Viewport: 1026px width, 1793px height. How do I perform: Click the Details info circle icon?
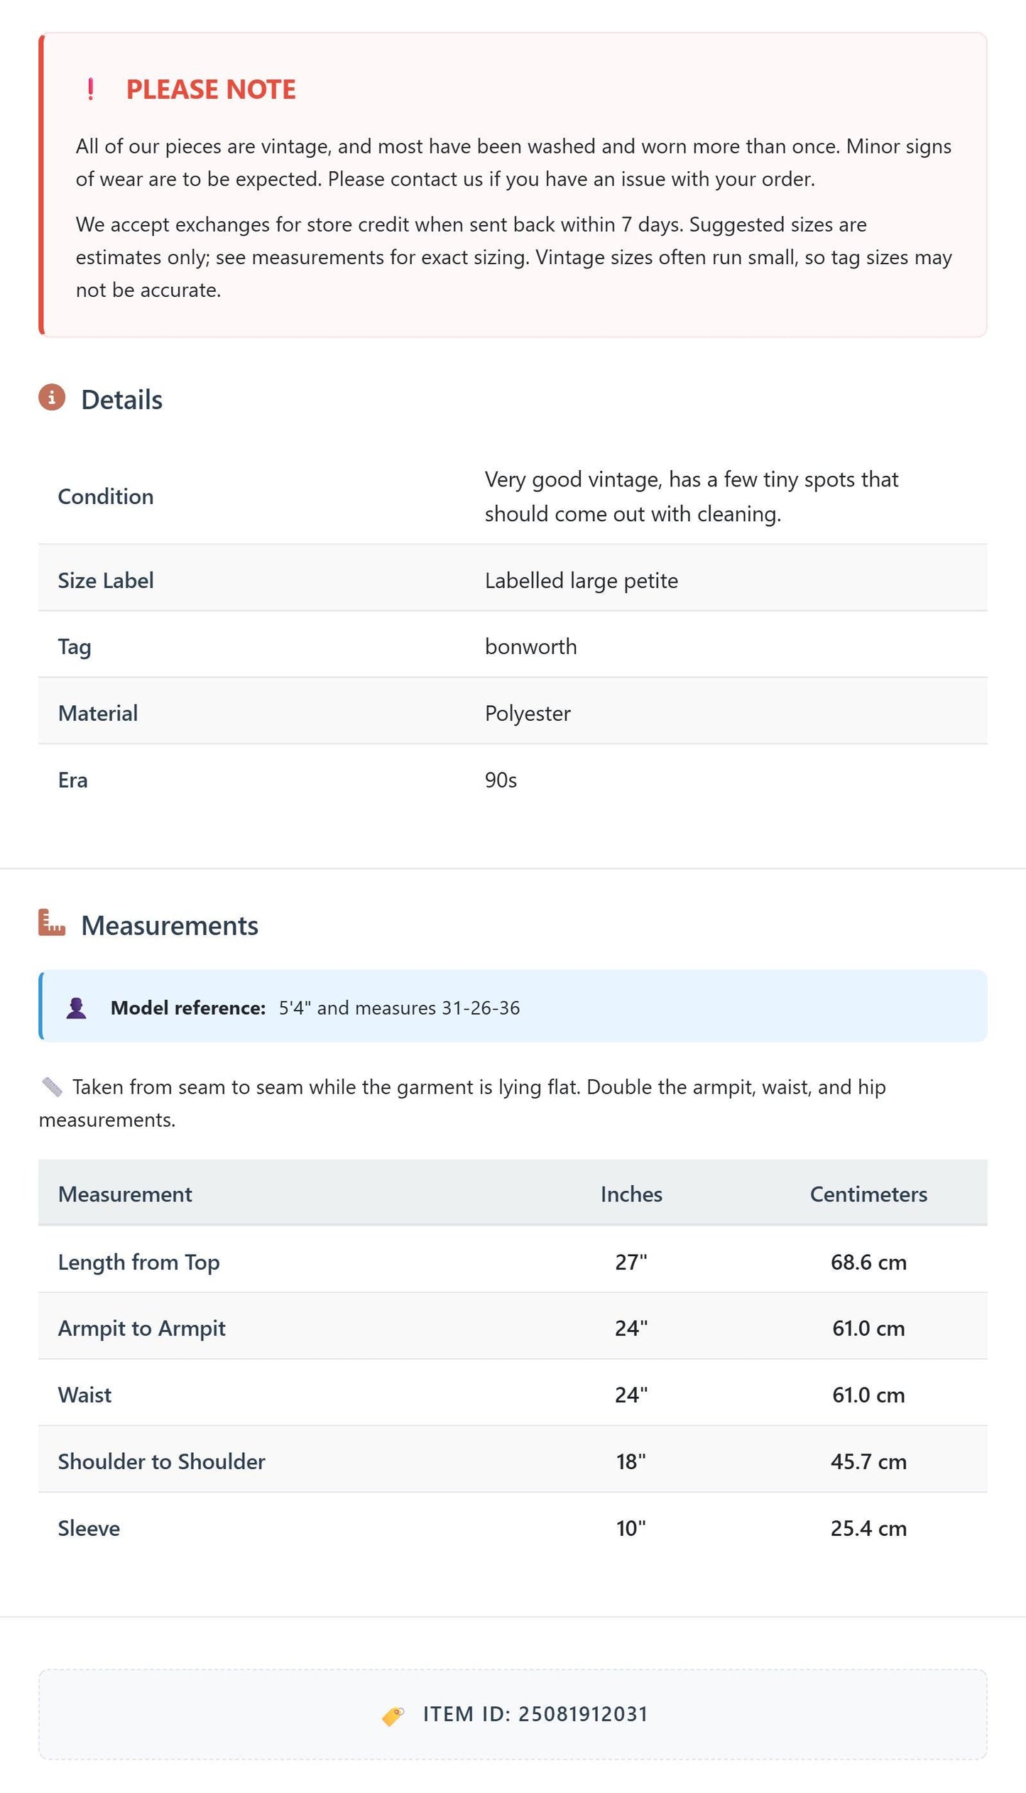coord(52,398)
